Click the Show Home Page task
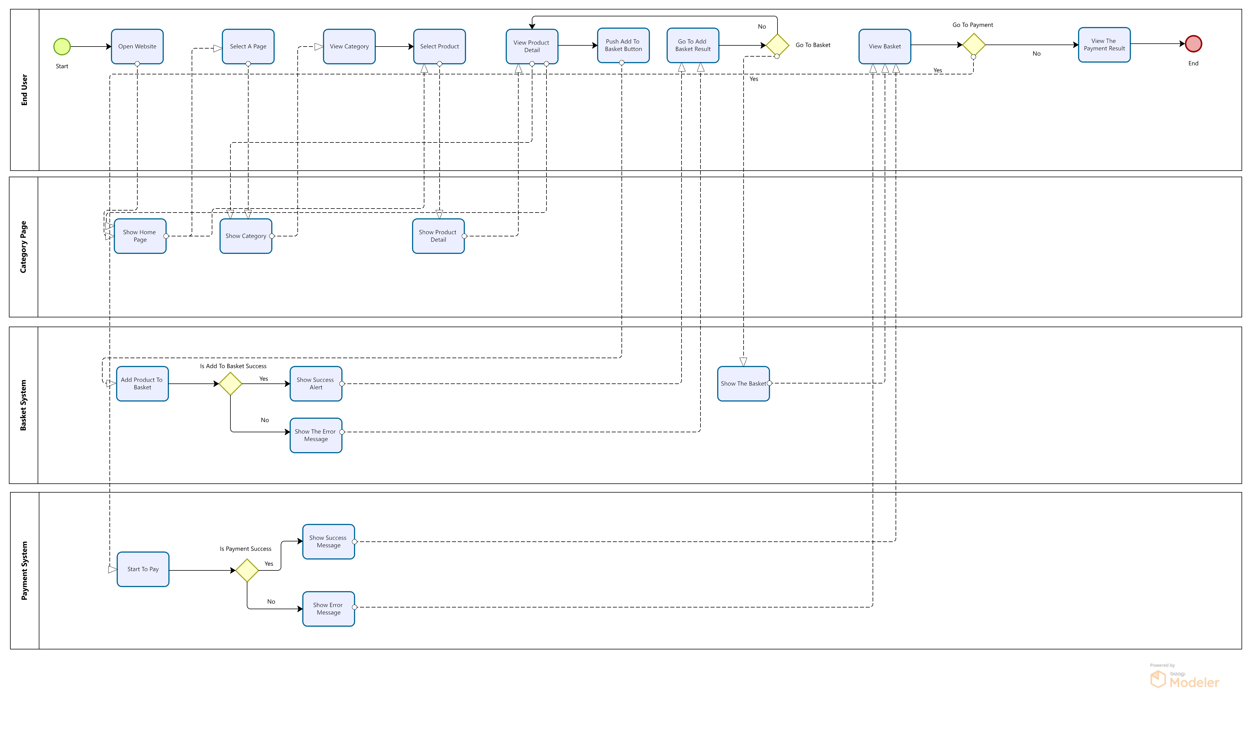 tap(140, 236)
